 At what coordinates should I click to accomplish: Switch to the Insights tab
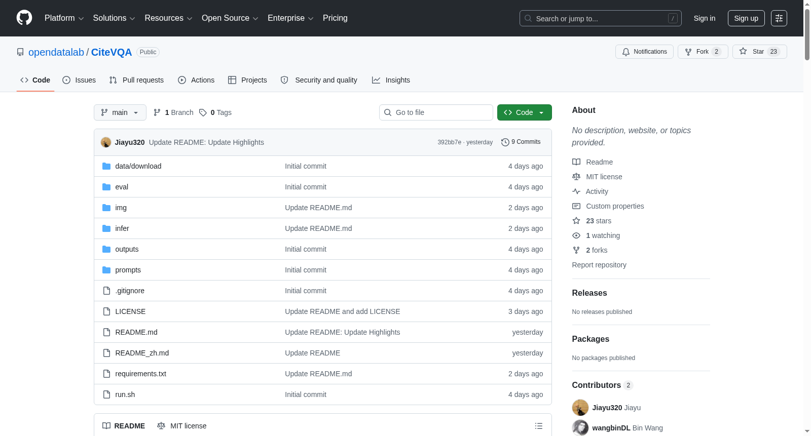pos(391,80)
